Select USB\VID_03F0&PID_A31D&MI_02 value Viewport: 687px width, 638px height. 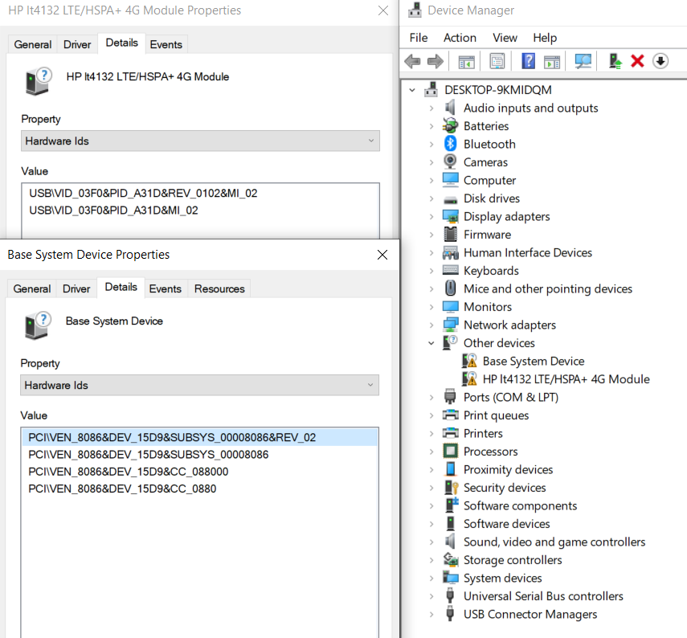pos(113,211)
